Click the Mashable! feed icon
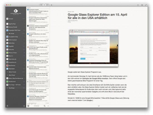The width and height of the screenshot is (153, 115). (x=7, y=69)
